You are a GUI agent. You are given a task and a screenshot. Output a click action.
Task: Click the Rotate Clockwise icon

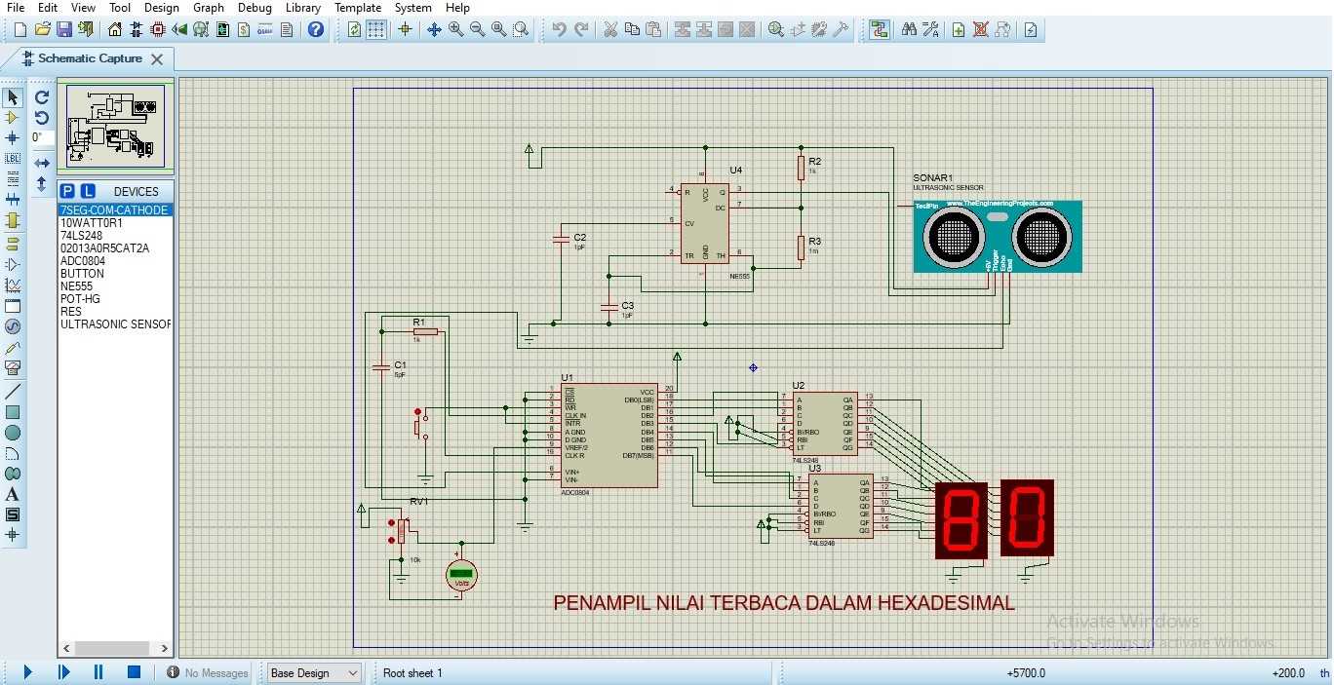pyautogui.click(x=42, y=97)
